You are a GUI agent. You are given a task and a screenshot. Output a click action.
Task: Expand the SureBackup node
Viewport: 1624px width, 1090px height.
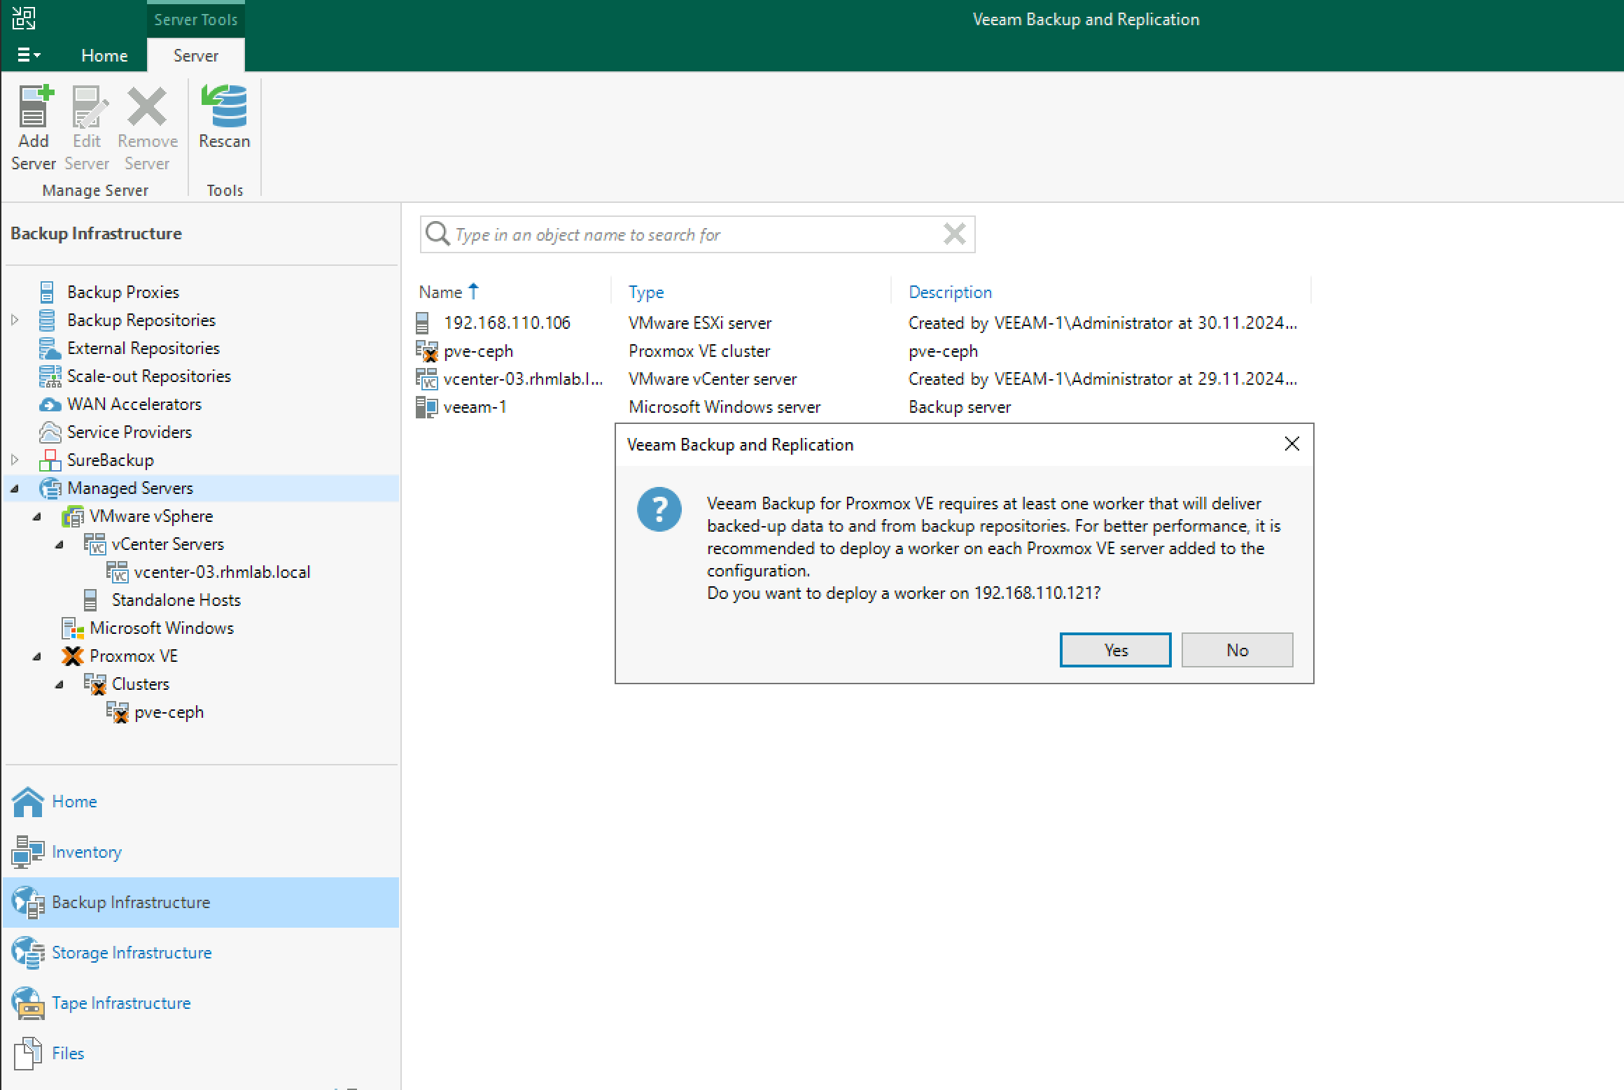coord(15,460)
